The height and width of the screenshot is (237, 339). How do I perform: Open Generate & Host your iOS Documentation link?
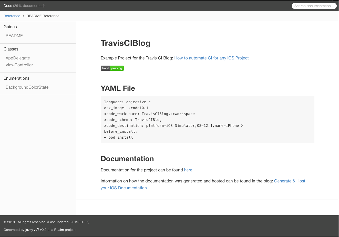tap(290, 181)
